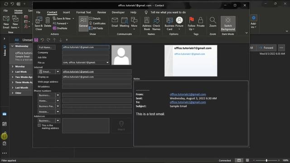Click Redo in contact quick access toolbar

48,40
